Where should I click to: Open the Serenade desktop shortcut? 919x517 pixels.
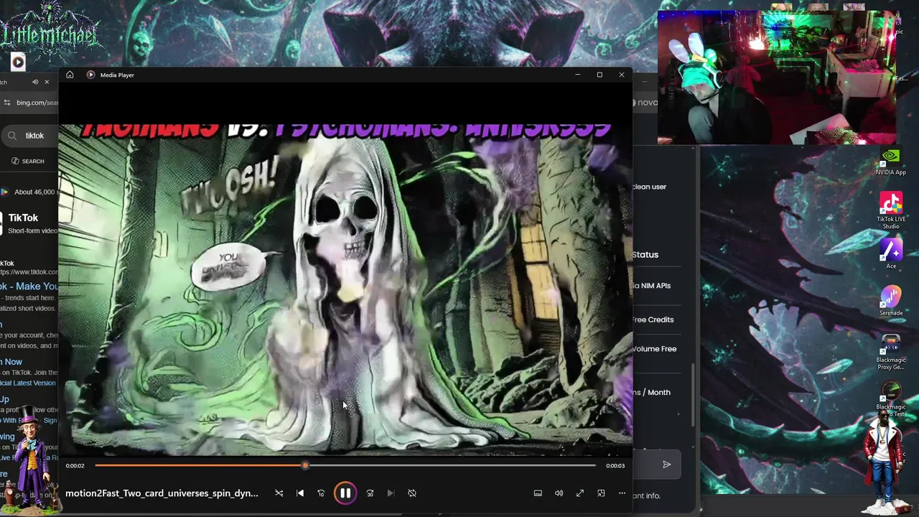coord(891,301)
